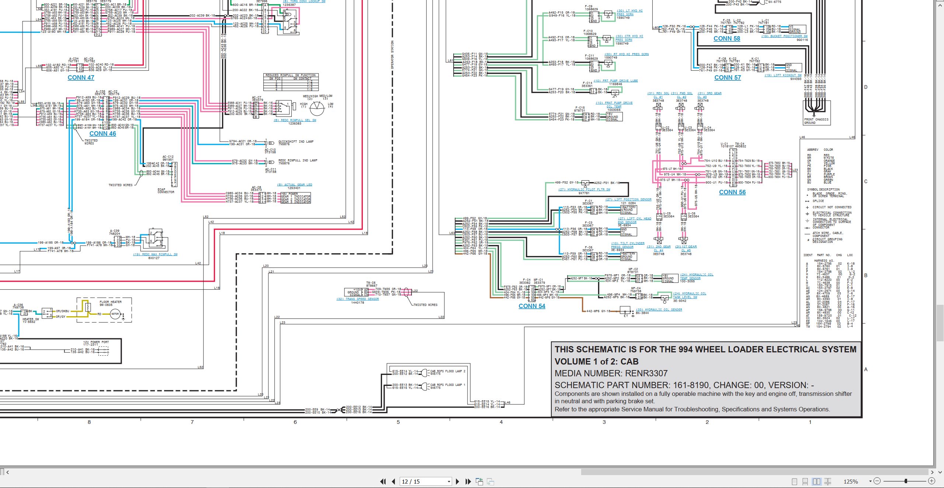
Task: Follow the Actual Gear LED link
Action: pos(295,185)
